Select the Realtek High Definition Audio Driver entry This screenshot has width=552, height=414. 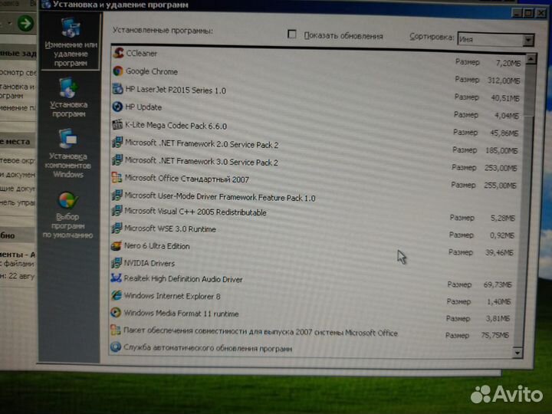pos(182,280)
